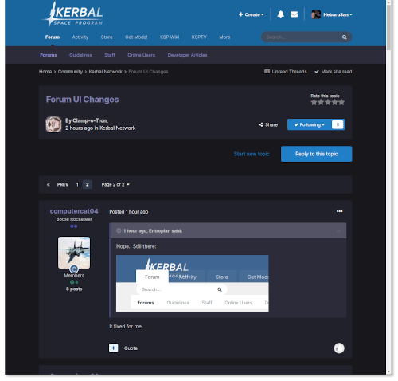
Task: Select the Activity tab
Action: coord(80,37)
